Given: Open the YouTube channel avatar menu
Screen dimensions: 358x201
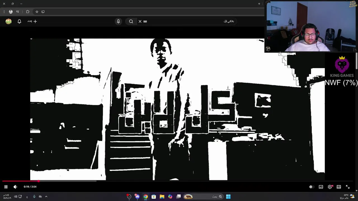Looking at the screenshot, I should point(9,21).
